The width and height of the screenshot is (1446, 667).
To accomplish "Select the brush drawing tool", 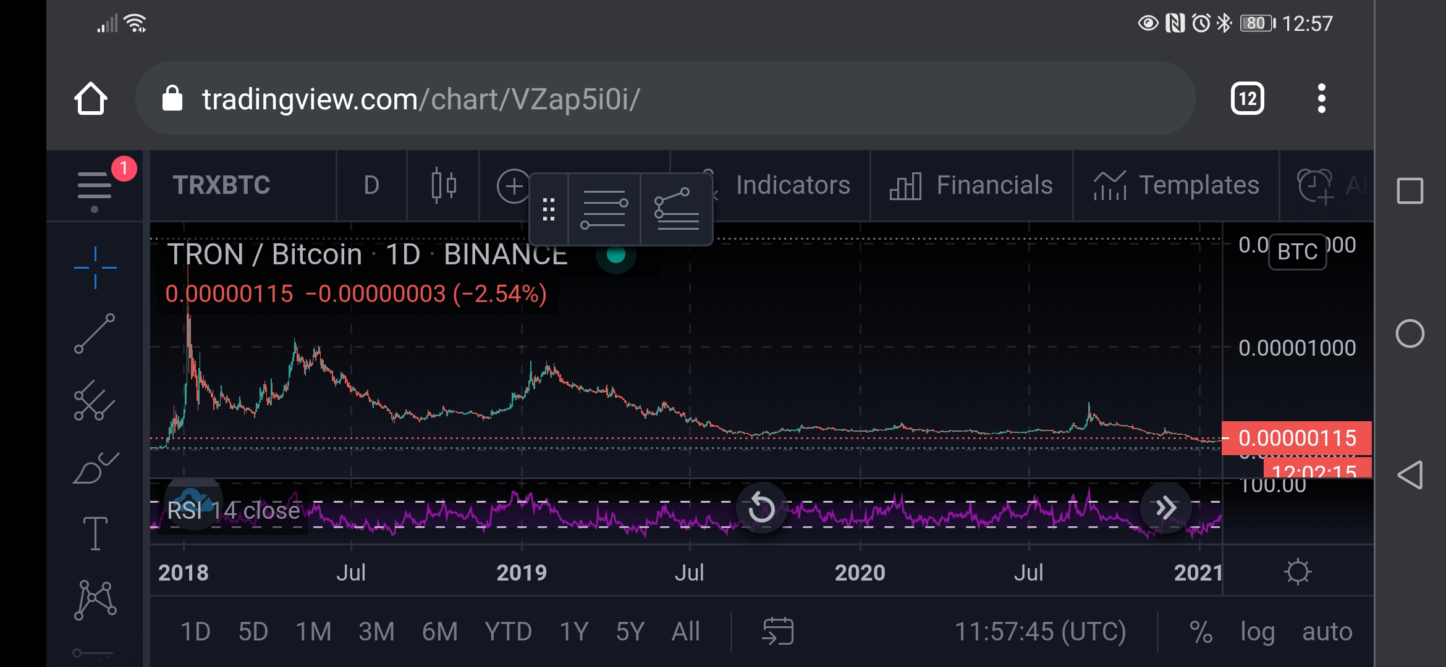I will (96, 468).
